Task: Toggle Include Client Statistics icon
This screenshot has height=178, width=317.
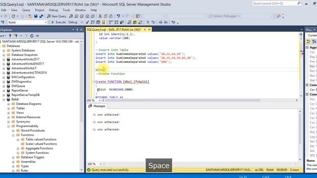Action: [x=122, y=22]
